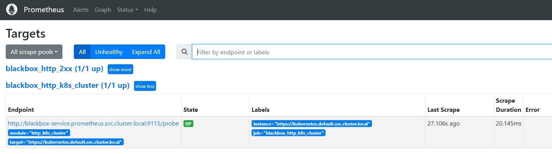The image size is (552, 154).
Task: Open the blackbox_http_k8s_cluster pool link
Action: click(67, 86)
